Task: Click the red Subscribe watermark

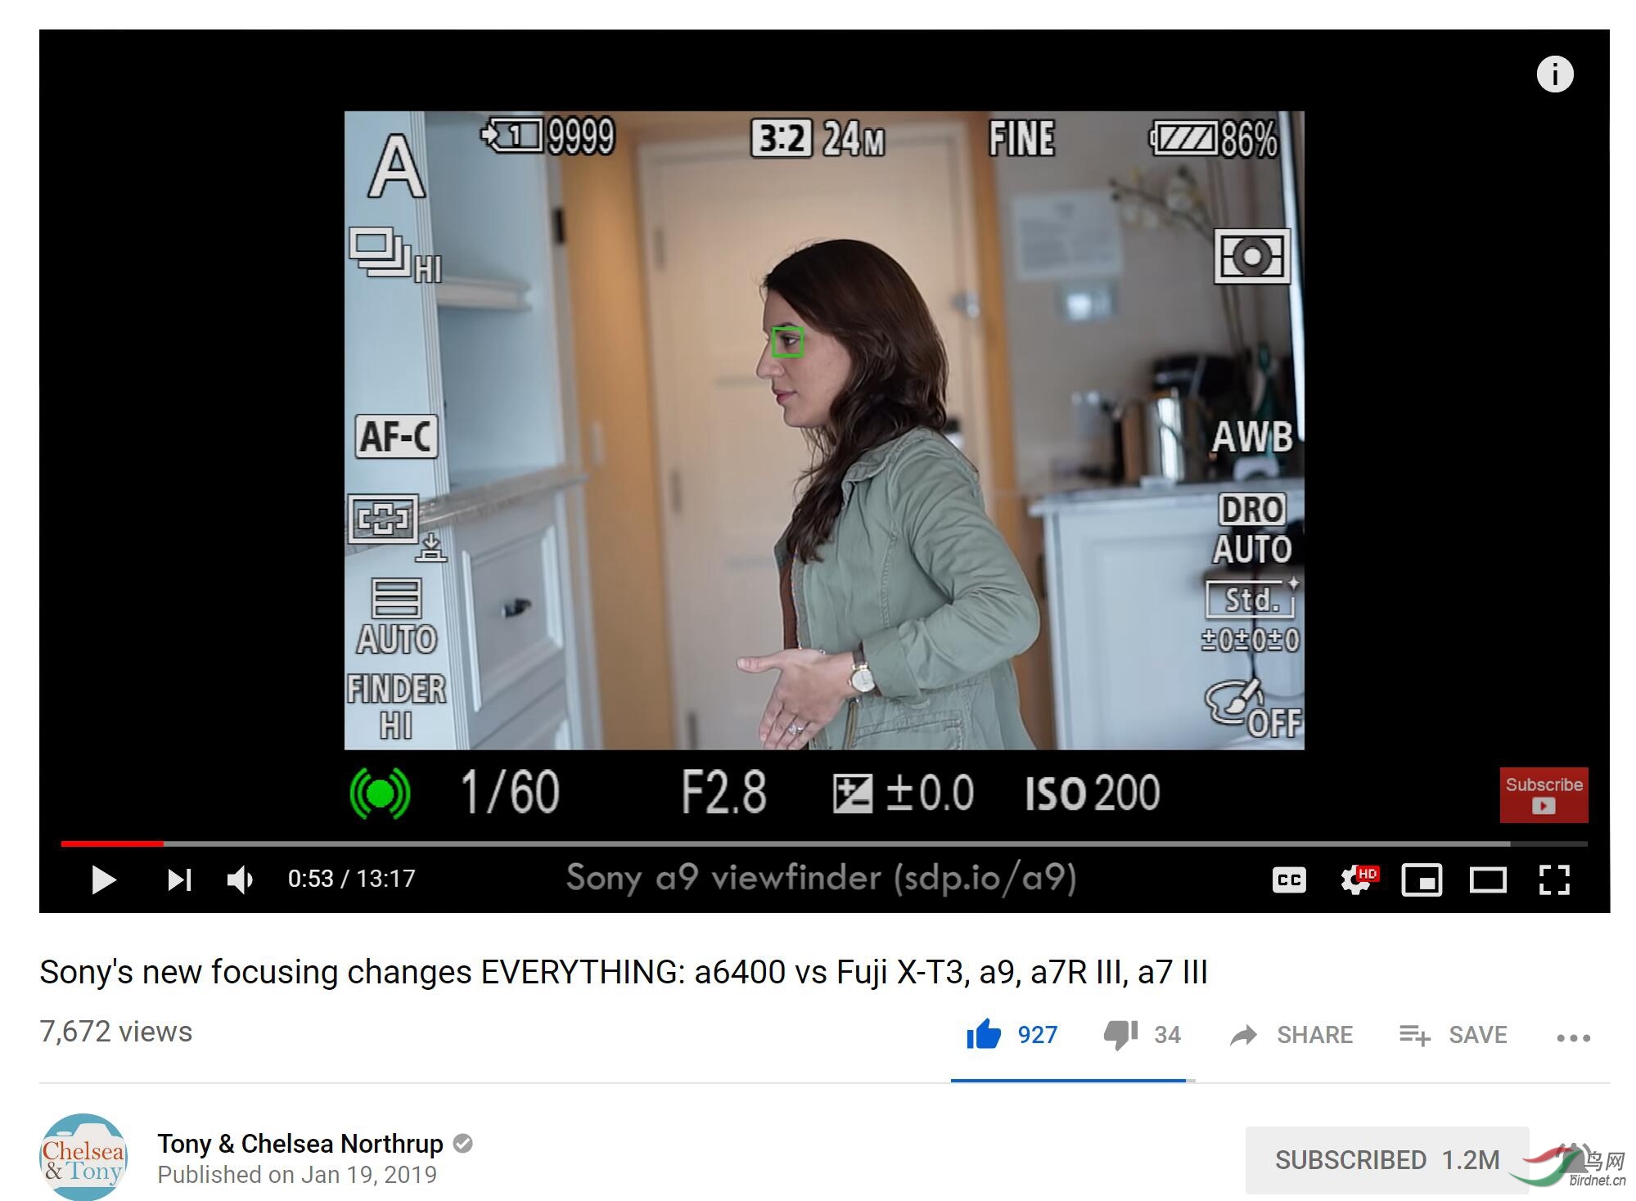Action: (1544, 794)
